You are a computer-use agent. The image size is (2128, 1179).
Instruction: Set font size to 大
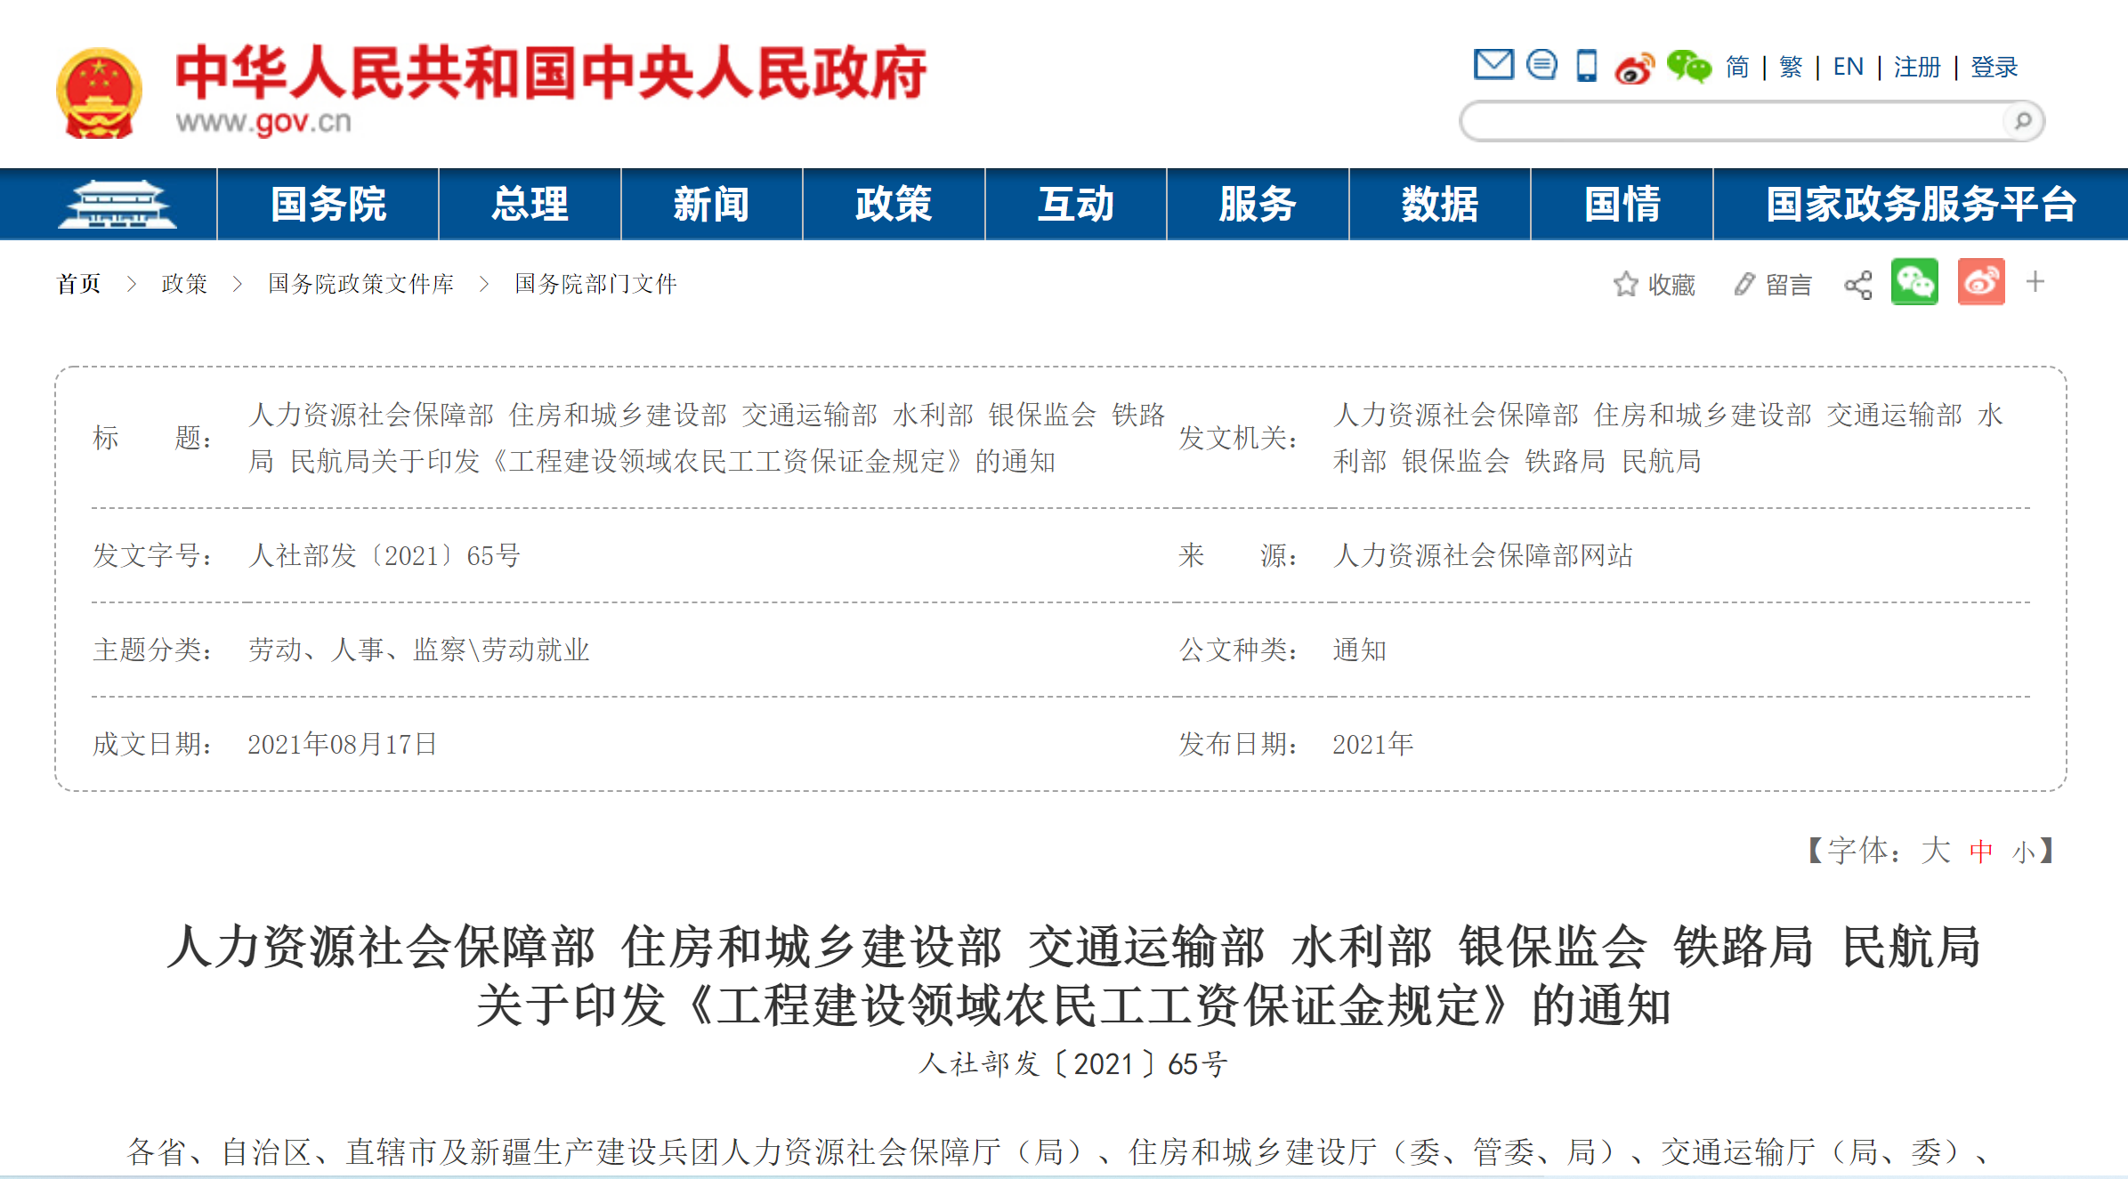click(x=1935, y=851)
